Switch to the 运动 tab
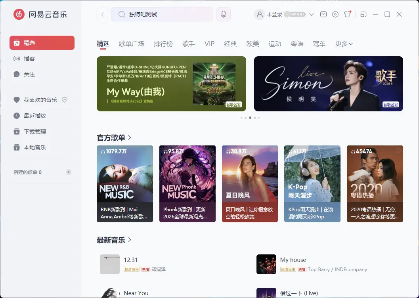 coord(275,44)
